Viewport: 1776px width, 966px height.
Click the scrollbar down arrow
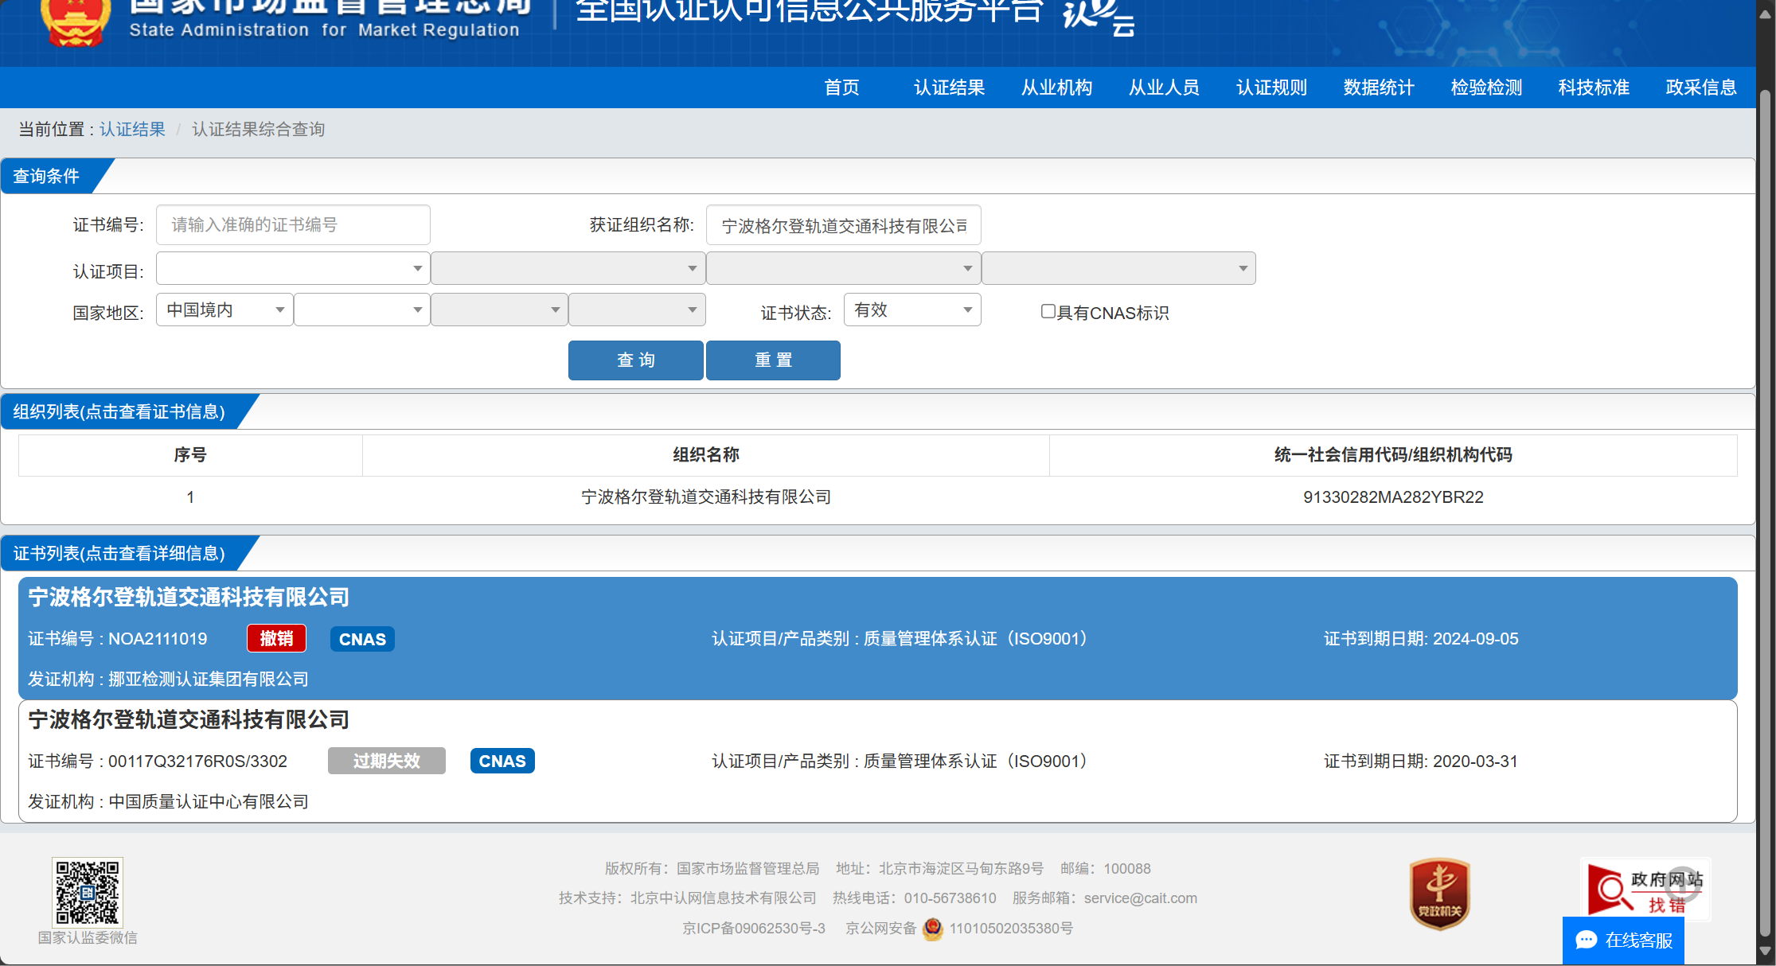click(x=1765, y=950)
